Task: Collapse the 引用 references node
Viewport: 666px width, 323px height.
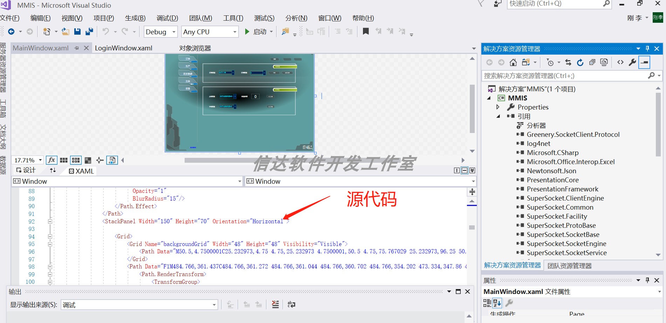Action: point(497,116)
